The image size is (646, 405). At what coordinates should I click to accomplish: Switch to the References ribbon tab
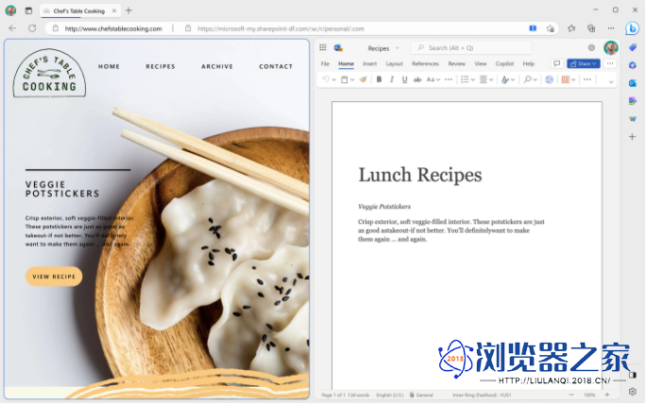(425, 64)
